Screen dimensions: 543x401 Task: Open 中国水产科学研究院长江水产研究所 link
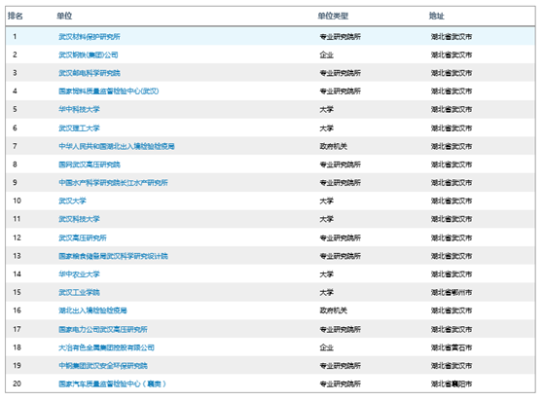point(113,182)
